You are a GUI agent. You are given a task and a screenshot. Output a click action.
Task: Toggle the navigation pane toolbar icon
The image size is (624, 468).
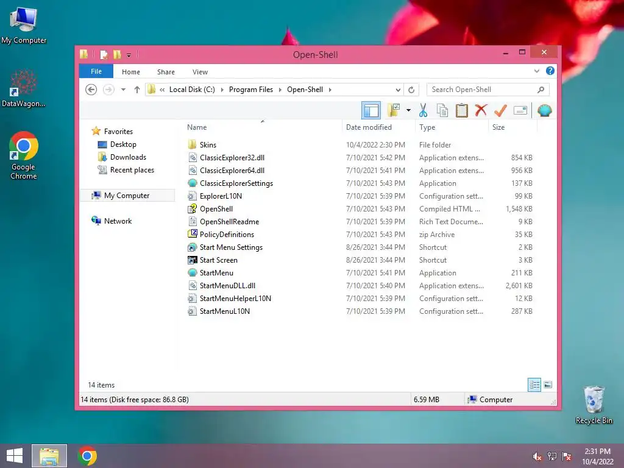(x=371, y=111)
